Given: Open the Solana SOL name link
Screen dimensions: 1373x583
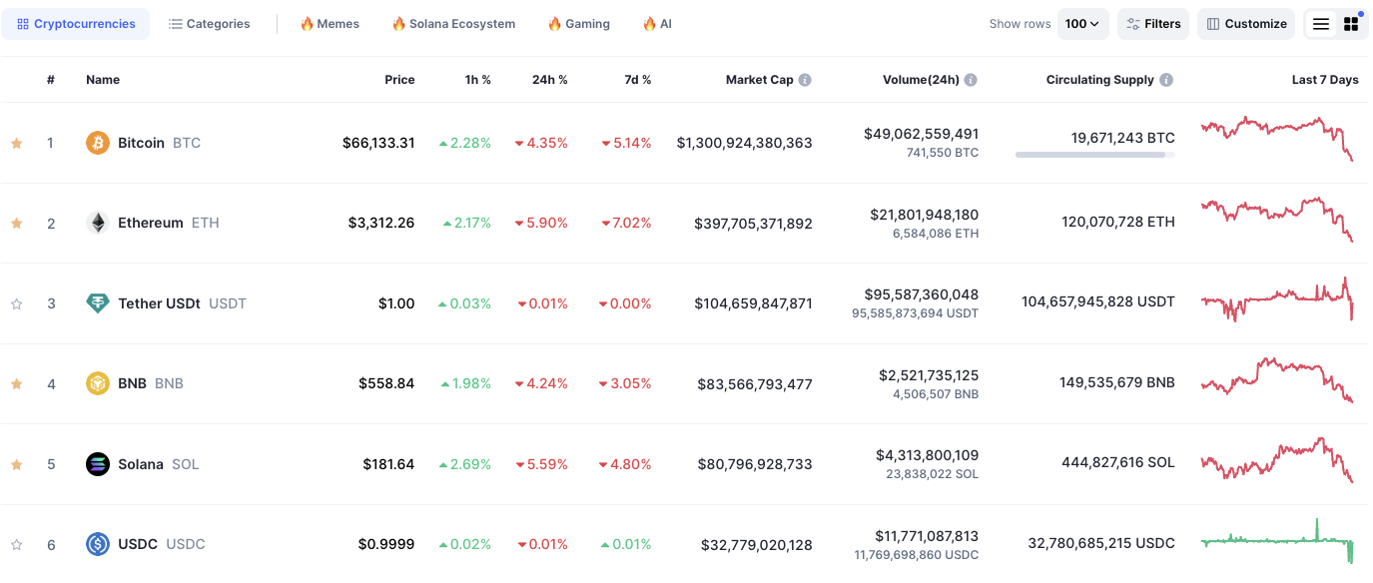Looking at the screenshot, I should 159,464.
